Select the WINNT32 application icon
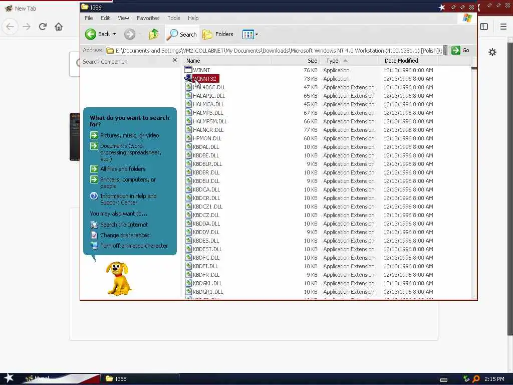This screenshot has height=385, width=513. (188, 78)
